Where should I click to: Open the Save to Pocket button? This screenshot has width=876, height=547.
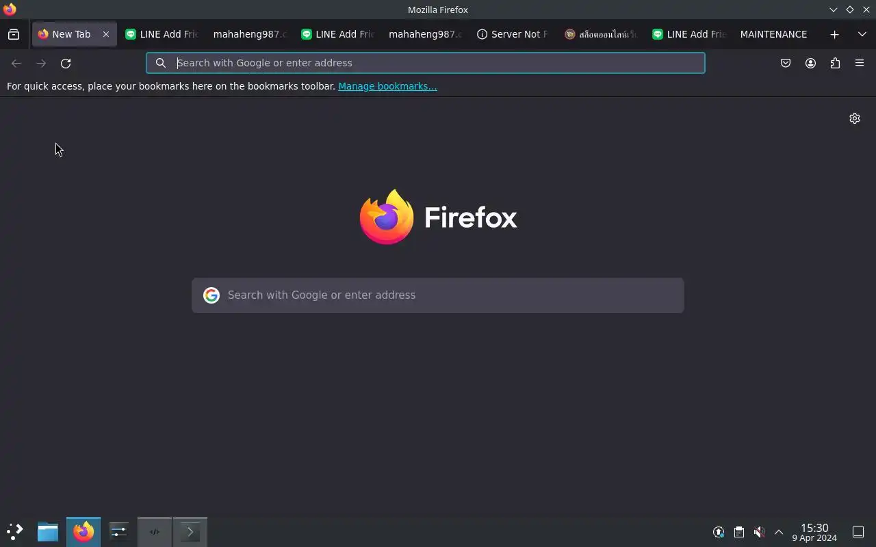pyautogui.click(x=786, y=63)
